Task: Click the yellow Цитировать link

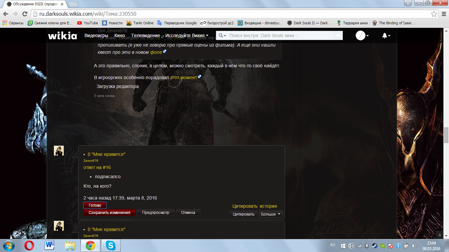Action: tap(245, 206)
